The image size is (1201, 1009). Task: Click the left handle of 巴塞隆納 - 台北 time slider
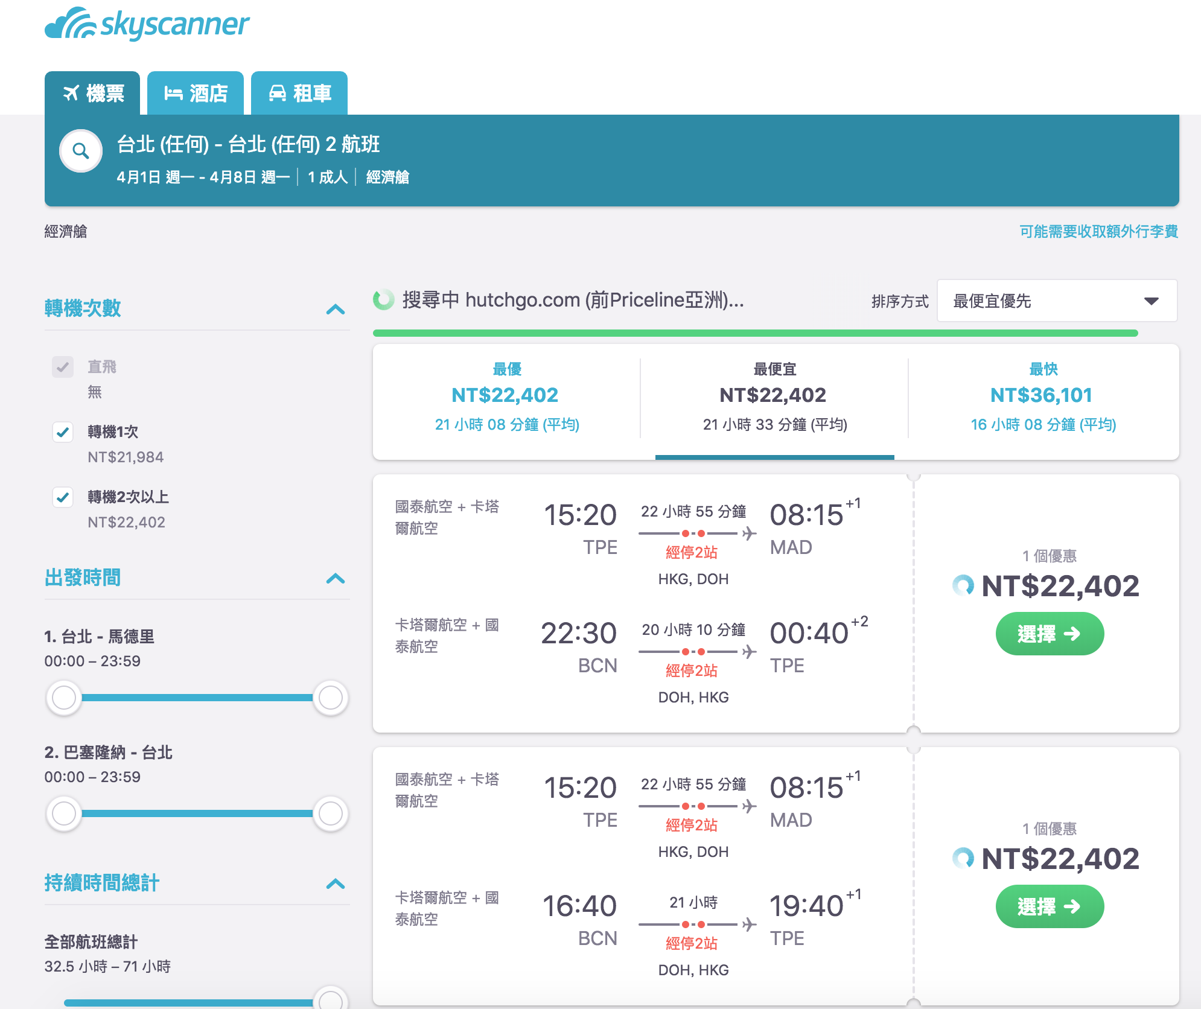tap(64, 814)
